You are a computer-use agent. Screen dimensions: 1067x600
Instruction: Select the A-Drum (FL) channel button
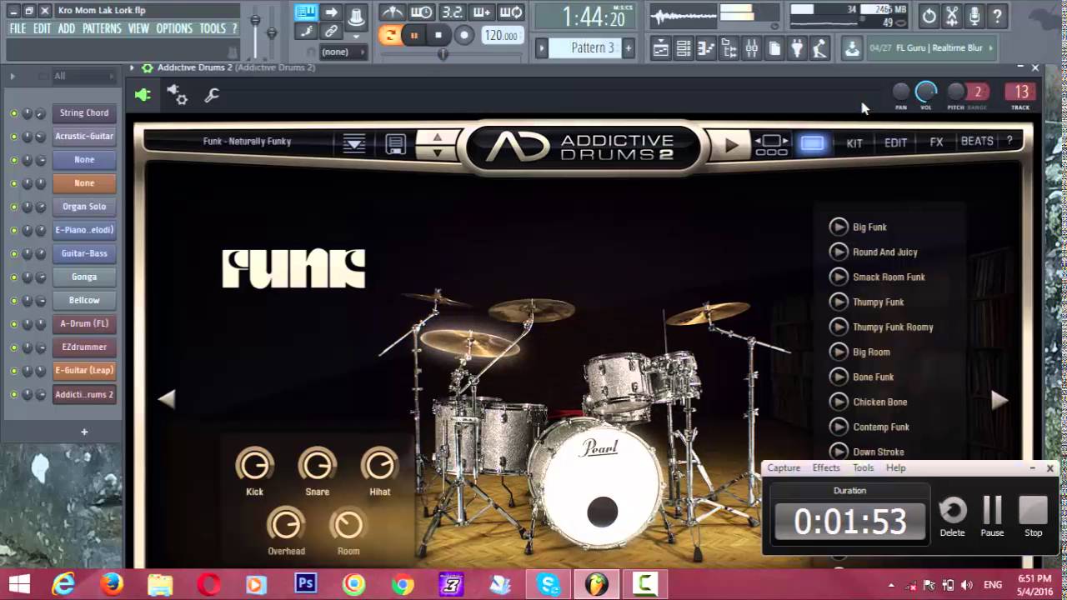84,323
